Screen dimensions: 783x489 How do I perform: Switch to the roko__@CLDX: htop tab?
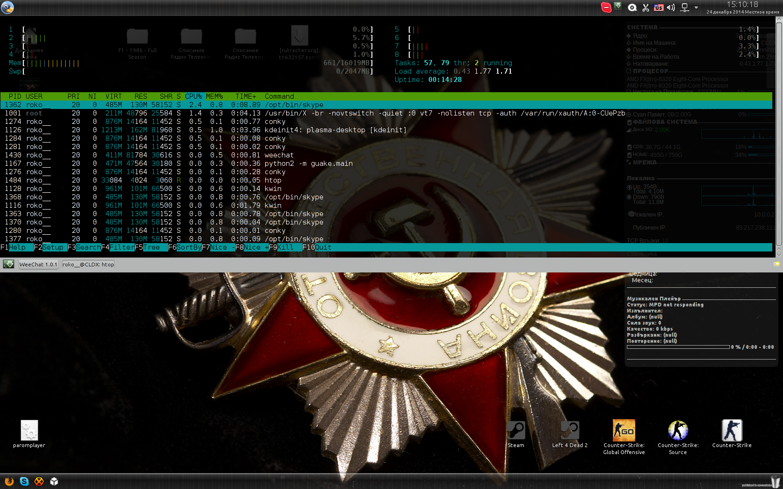[88, 265]
